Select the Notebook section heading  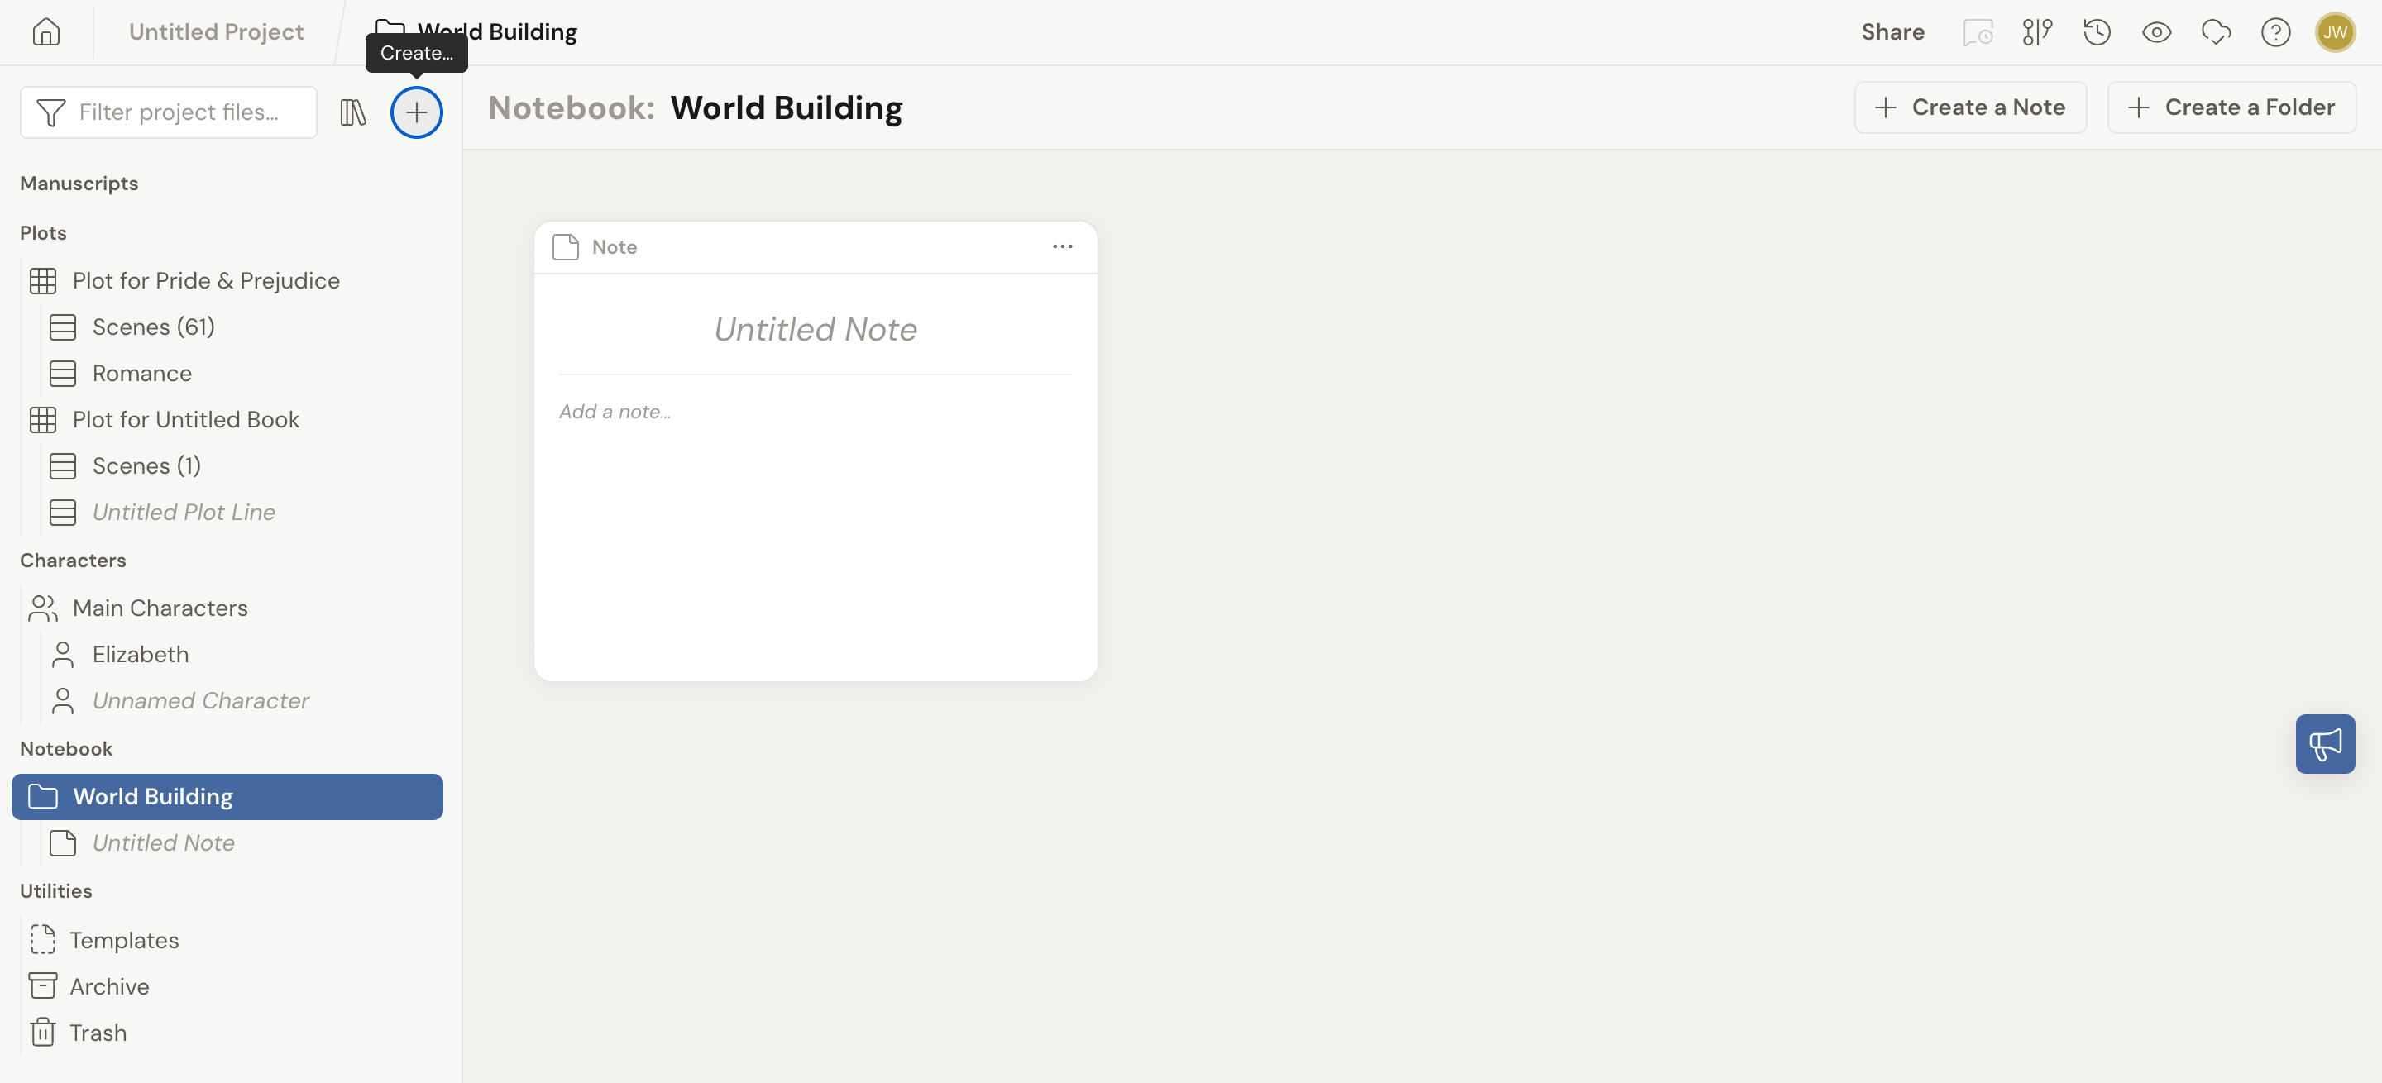(66, 748)
